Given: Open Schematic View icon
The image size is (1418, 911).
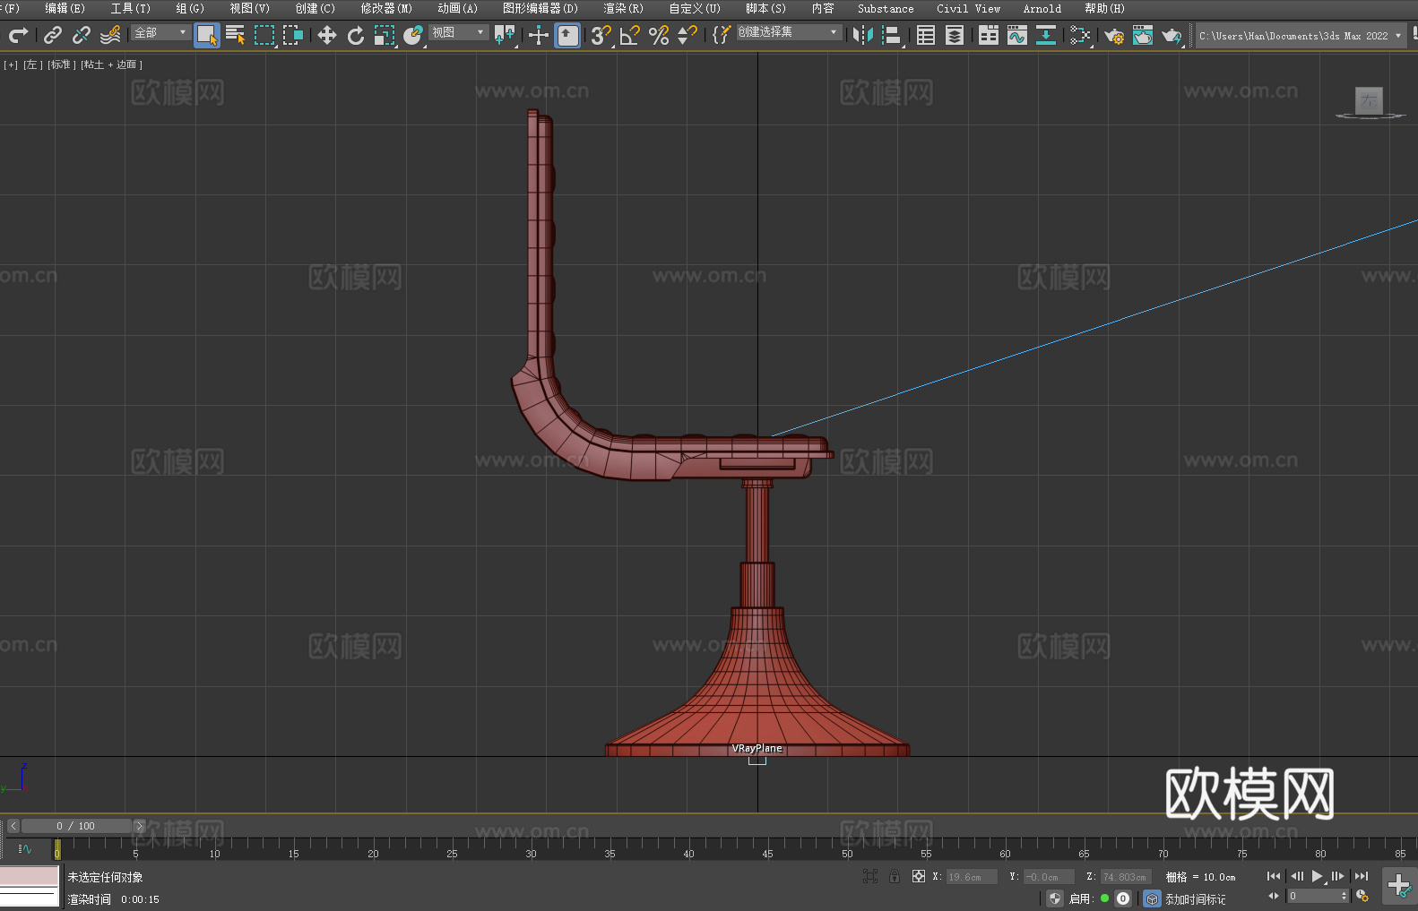Looking at the screenshot, I should click(1046, 35).
